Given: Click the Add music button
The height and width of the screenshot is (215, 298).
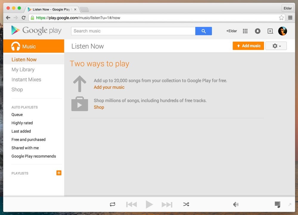Looking at the screenshot, I should pyautogui.click(x=248, y=46).
